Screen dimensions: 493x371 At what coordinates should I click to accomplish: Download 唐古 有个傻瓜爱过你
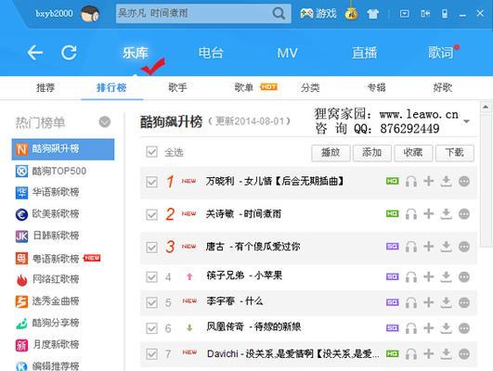coord(446,247)
